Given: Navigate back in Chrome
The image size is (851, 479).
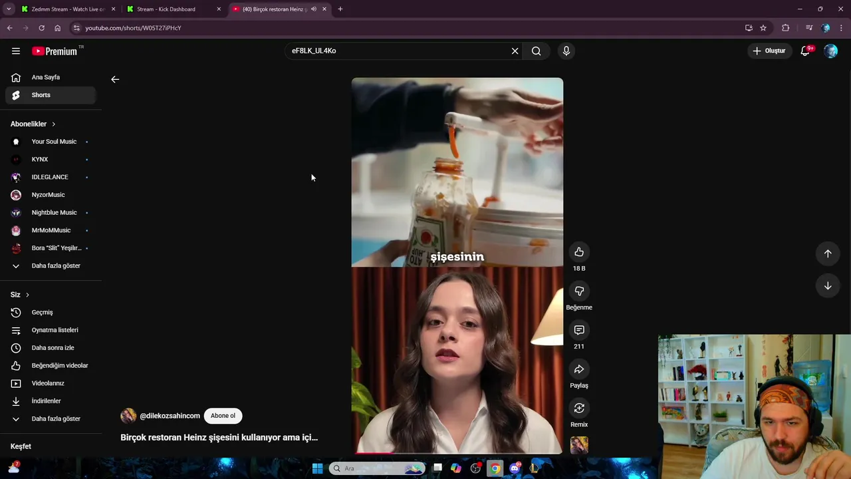Looking at the screenshot, I should point(9,28).
